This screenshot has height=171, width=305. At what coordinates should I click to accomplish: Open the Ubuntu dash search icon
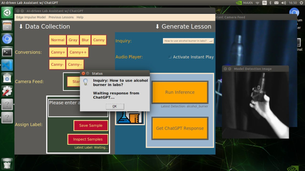(x=7, y=13)
